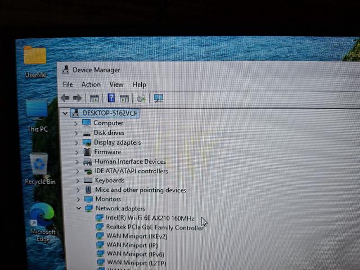Select the Computer label in the tree

pos(109,123)
